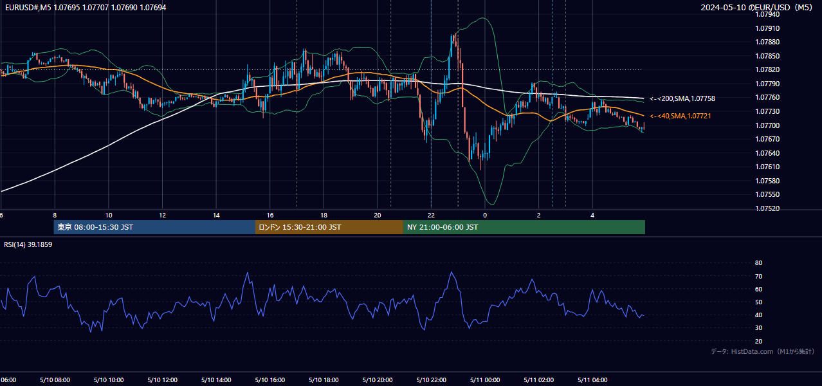
Task: Select the 東京 08:00-15:30 JST session bar
Action: tap(154, 227)
